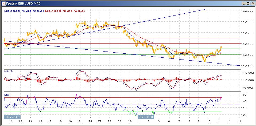Maximize the EUR/USD chart window
This screenshot has width=256, height=126.
pos(248,3)
